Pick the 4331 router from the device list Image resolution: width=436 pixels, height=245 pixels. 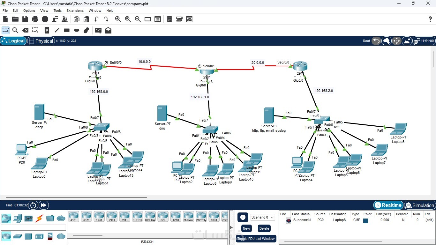coord(74,217)
